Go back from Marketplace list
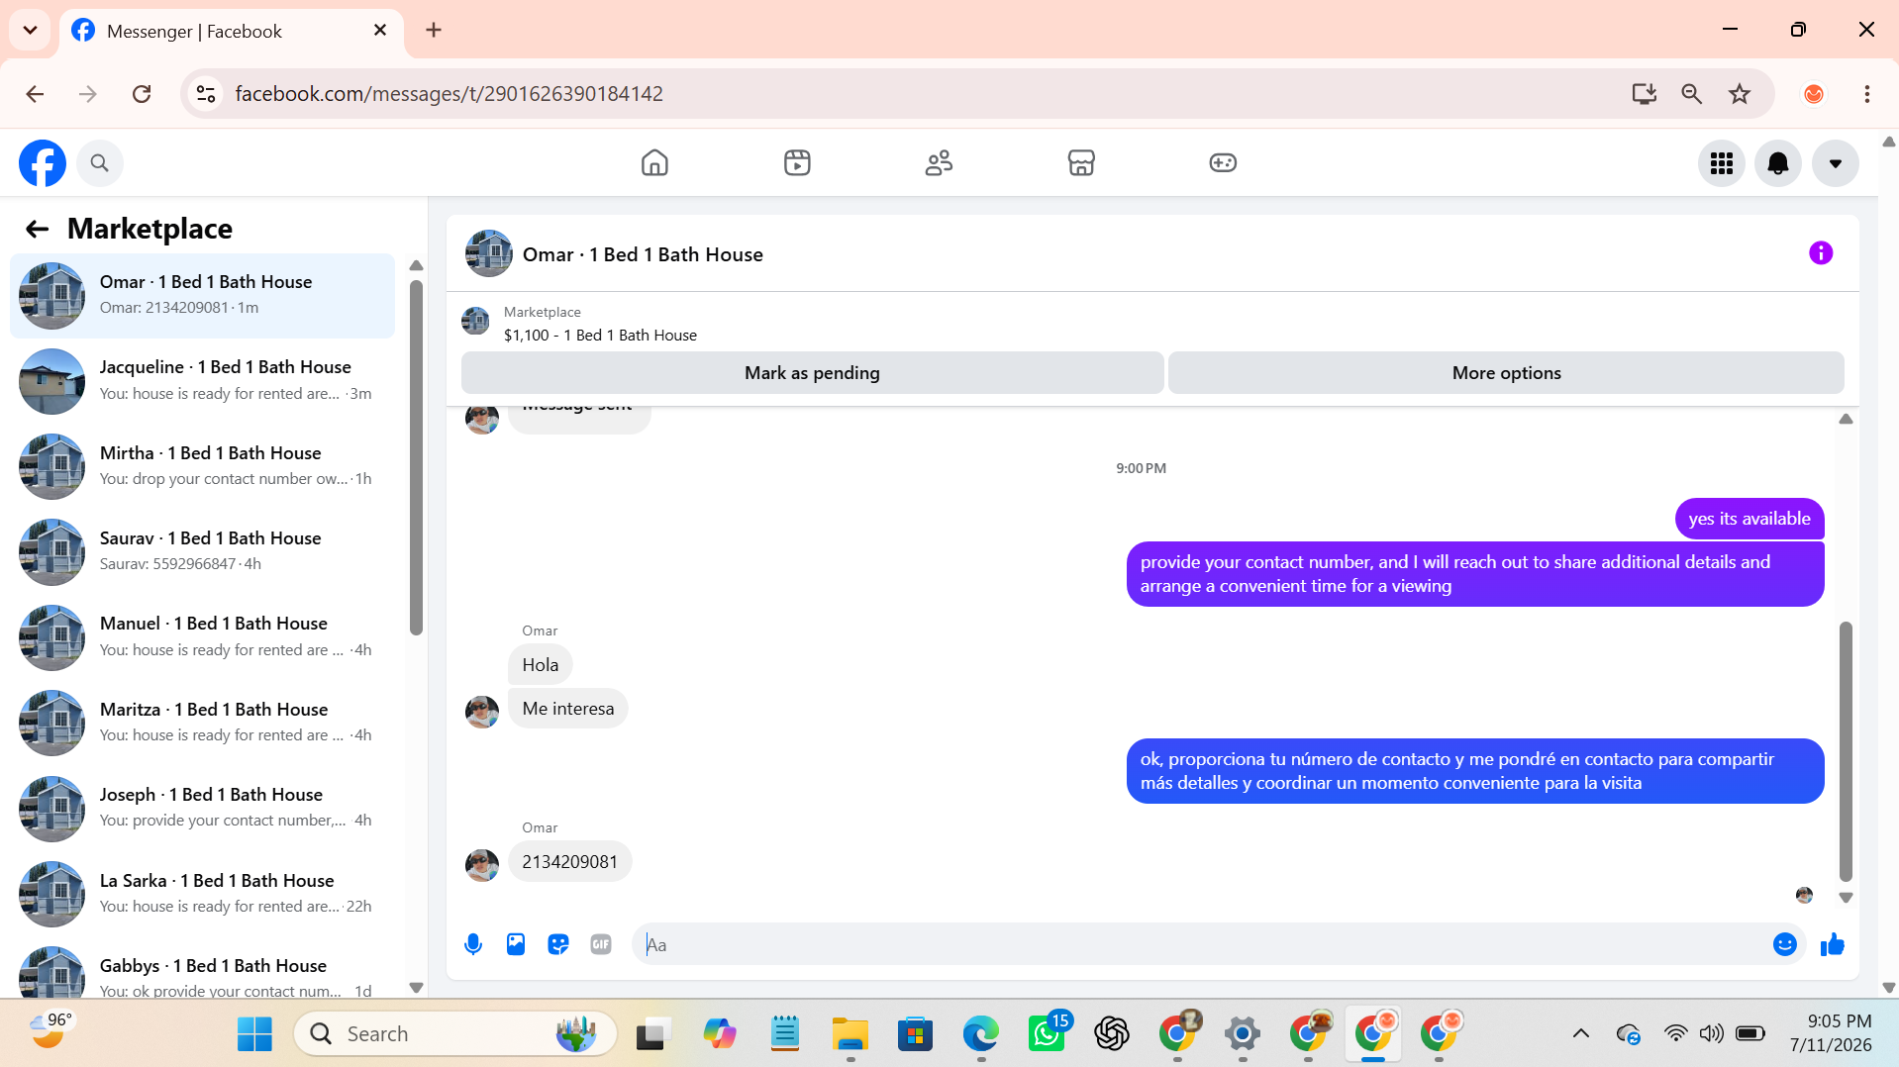The height and width of the screenshot is (1067, 1899). [37, 229]
